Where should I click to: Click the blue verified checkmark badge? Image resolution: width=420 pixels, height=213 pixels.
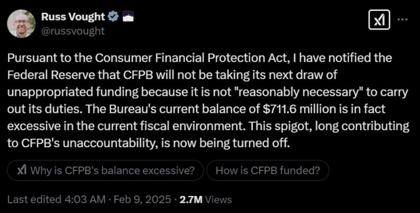[x=113, y=17]
